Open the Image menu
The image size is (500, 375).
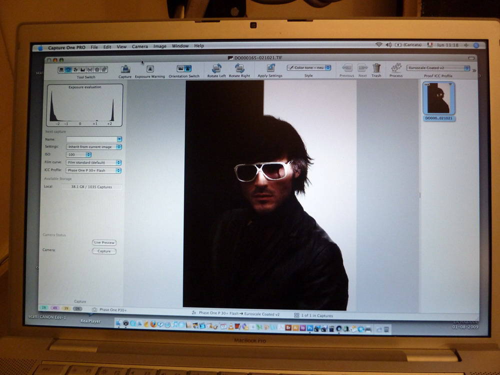pos(160,46)
